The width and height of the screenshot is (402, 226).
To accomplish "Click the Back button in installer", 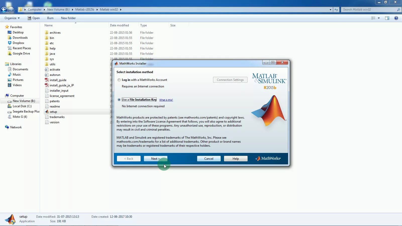I will 129,159.
